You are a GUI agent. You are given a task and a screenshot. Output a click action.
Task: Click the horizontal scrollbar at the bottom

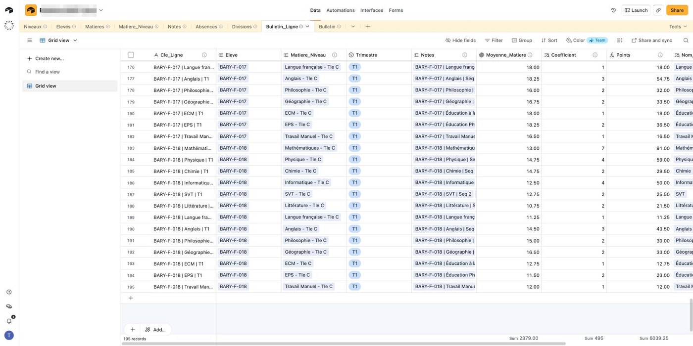[343, 344]
